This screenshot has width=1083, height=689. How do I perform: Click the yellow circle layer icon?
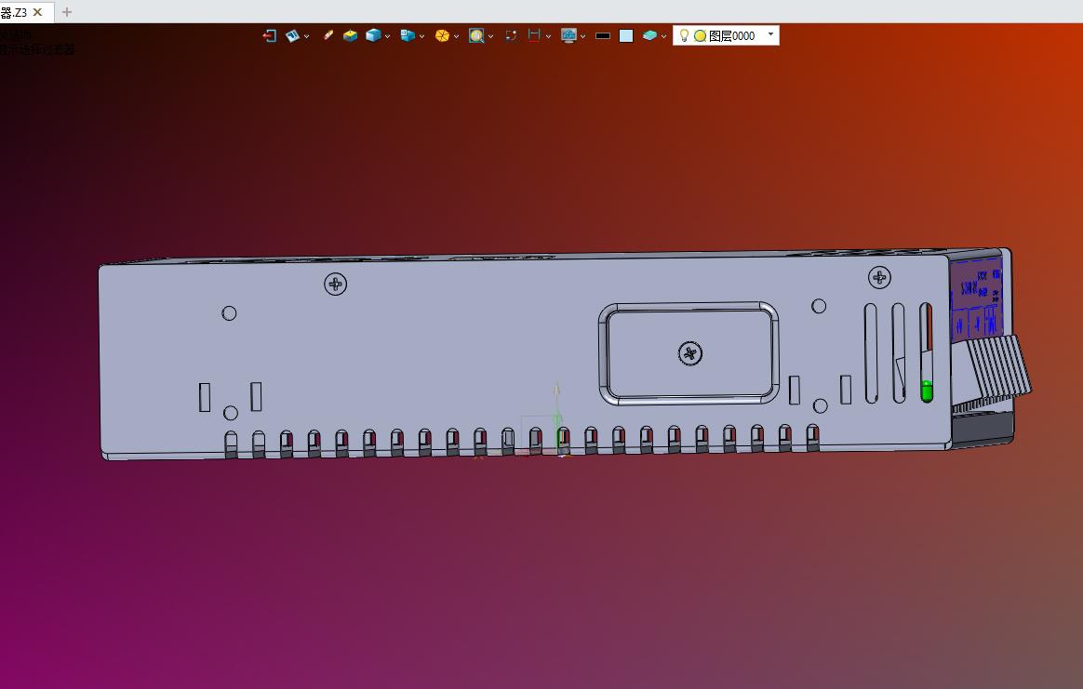pyautogui.click(x=700, y=36)
